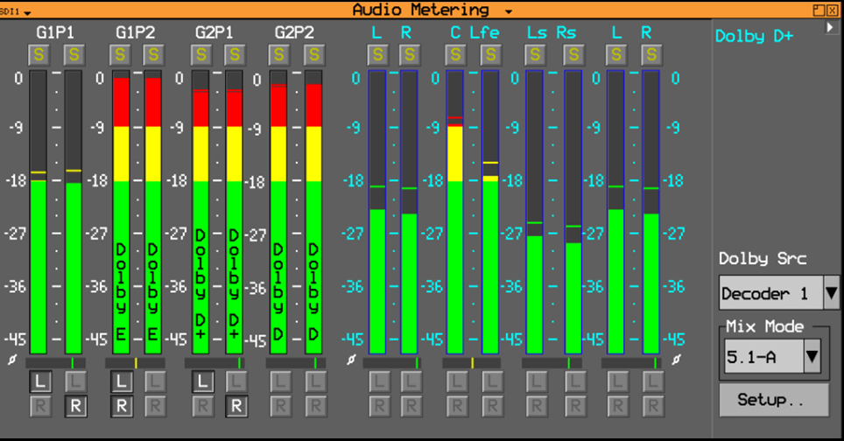Open the SDI1 input menu
The image size is (844, 441).
point(16,11)
